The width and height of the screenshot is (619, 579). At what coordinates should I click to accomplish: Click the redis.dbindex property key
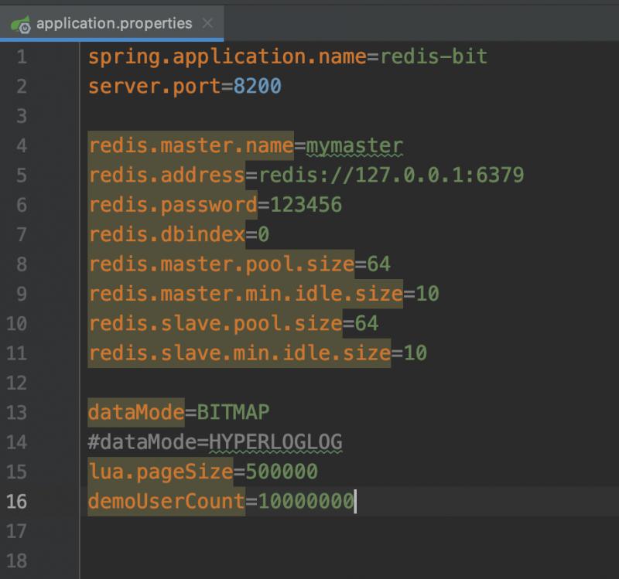coord(166,235)
